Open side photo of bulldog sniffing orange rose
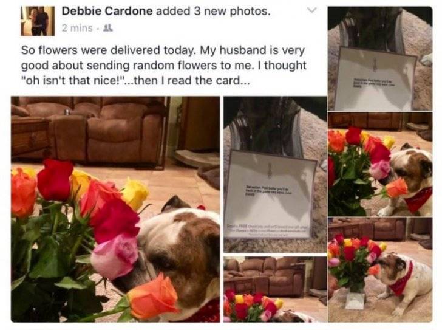The width and height of the screenshot is (442, 330). (x=380, y=164)
